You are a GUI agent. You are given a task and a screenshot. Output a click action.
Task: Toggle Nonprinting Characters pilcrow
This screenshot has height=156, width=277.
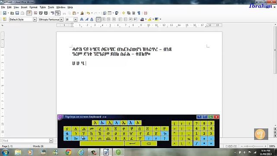coord(139,13)
